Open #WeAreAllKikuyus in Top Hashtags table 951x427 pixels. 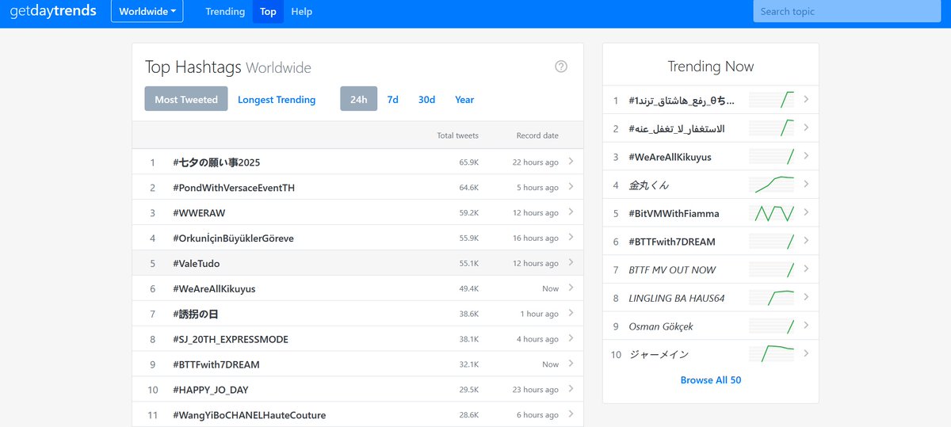point(214,288)
